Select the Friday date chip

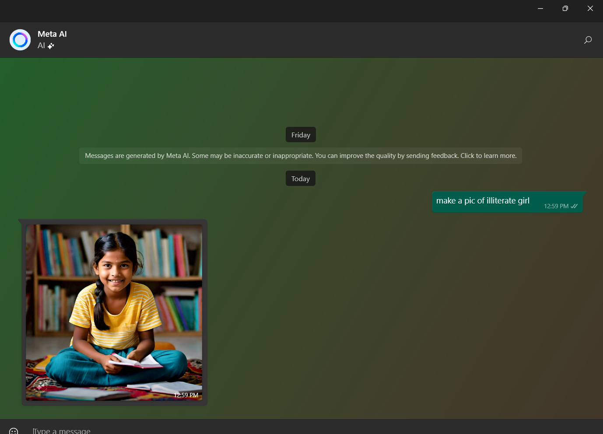(x=301, y=135)
